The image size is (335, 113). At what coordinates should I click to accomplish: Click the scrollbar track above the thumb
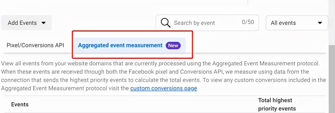tap(332, 22)
